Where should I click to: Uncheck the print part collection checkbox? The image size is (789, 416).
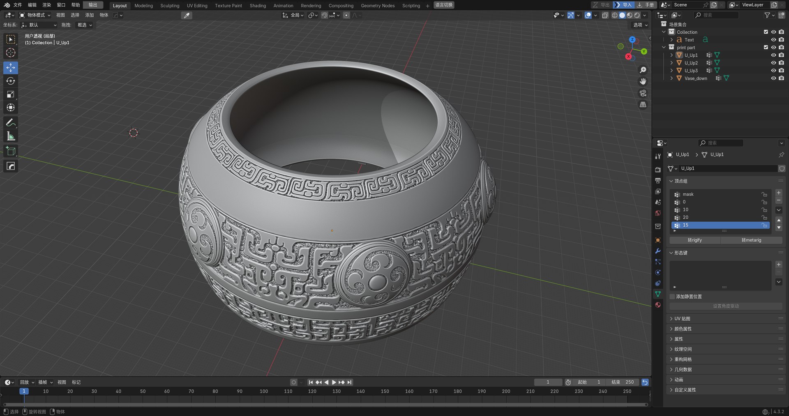click(x=766, y=47)
